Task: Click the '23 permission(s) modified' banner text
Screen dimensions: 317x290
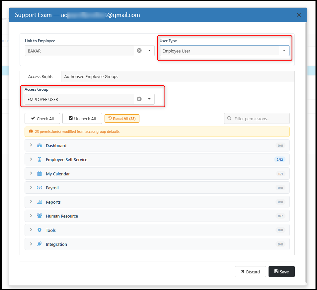Action: (77, 132)
